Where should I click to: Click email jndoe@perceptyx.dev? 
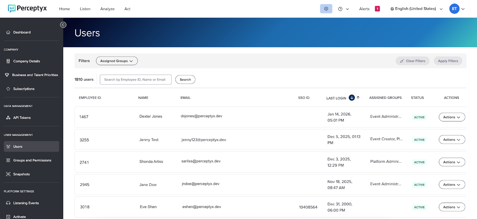point(201,184)
